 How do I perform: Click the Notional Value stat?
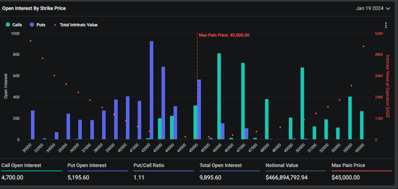tap(282, 165)
